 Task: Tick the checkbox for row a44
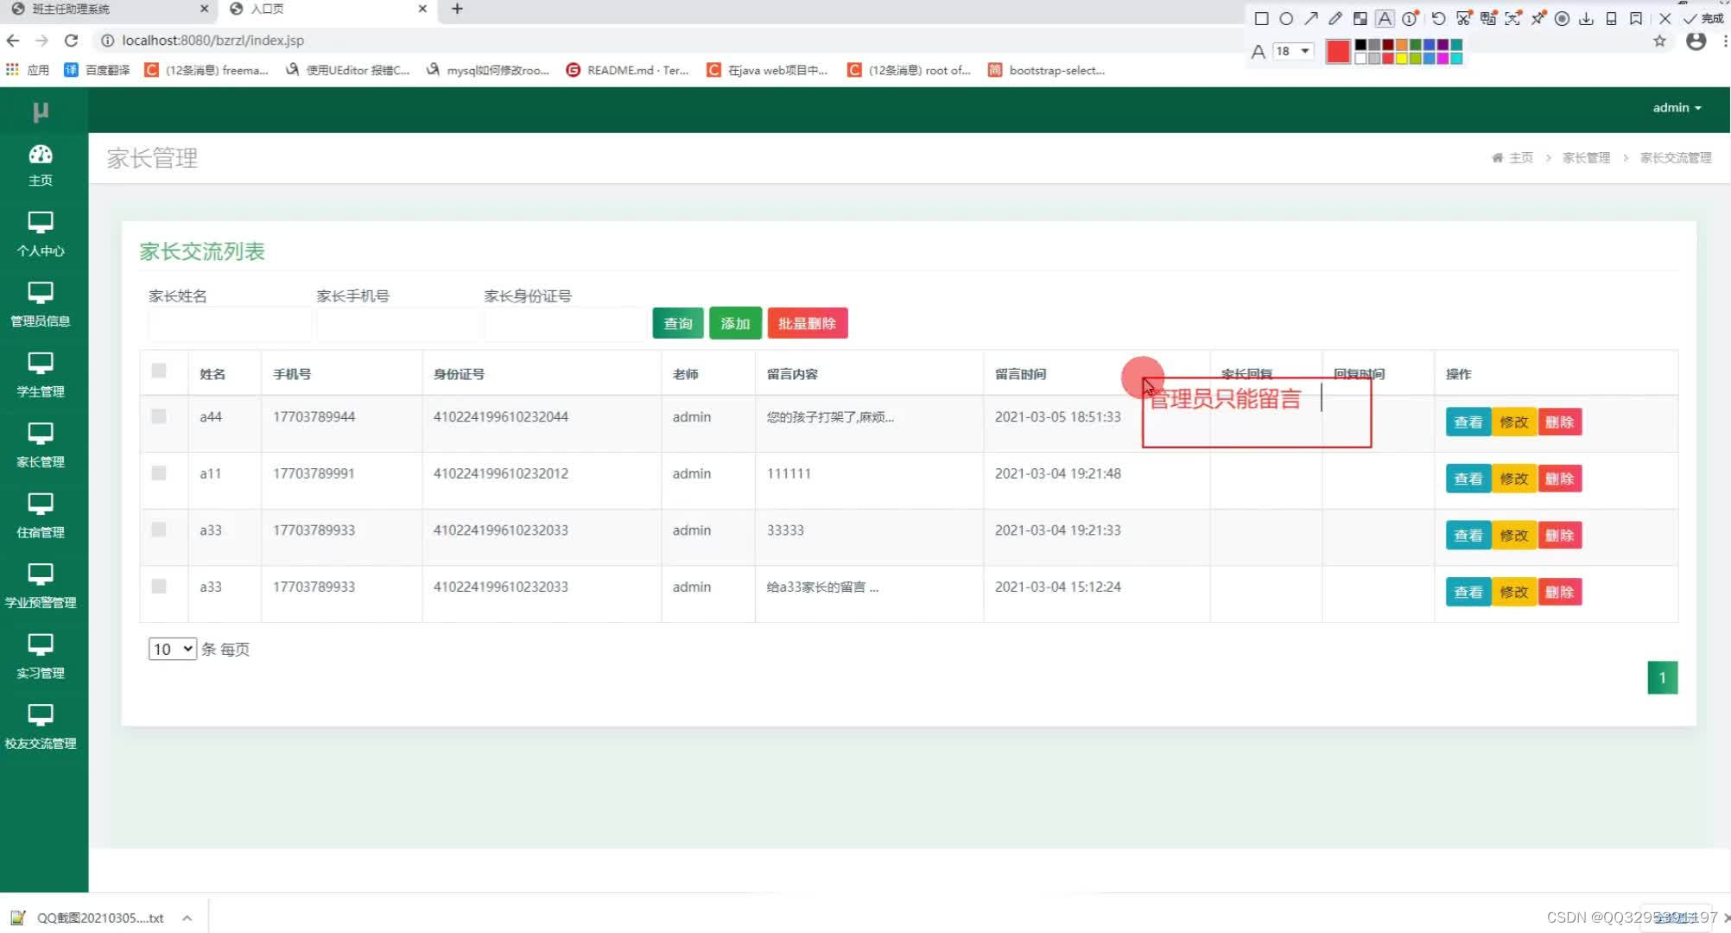(159, 416)
